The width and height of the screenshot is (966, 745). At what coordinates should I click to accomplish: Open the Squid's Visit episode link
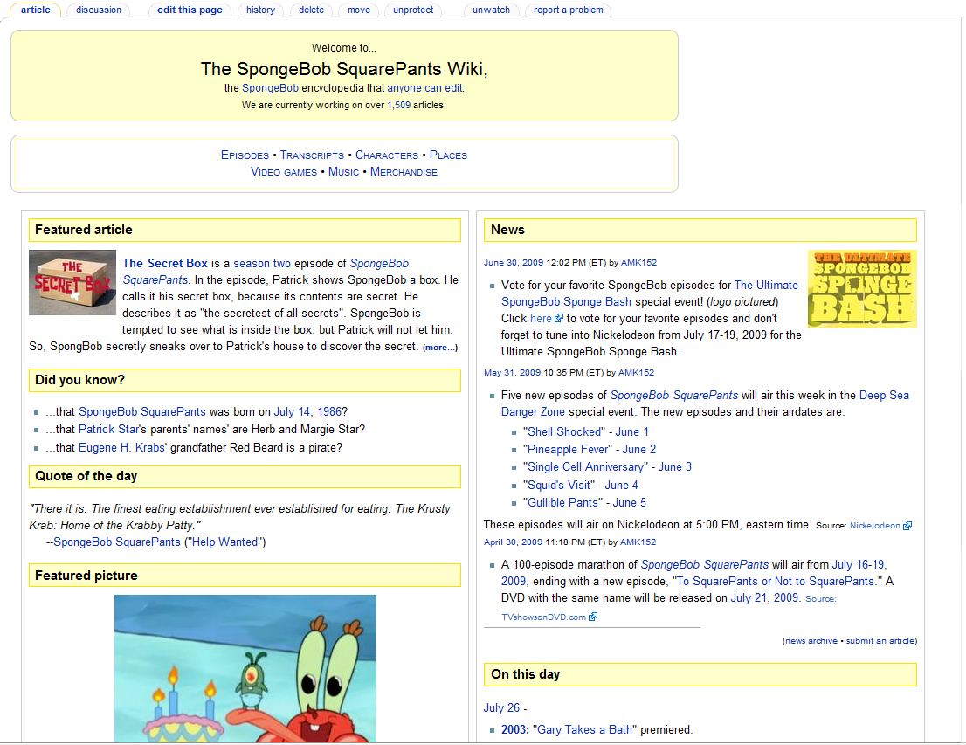[x=560, y=485]
